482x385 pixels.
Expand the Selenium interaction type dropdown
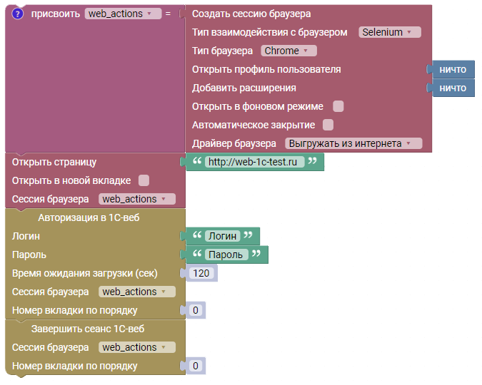pyautogui.click(x=389, y=32)
